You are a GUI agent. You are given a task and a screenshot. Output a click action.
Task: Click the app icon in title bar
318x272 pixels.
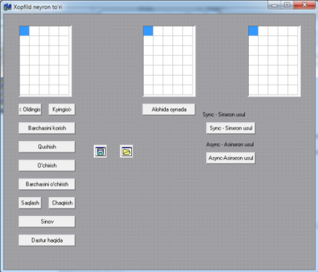point(7,7)
